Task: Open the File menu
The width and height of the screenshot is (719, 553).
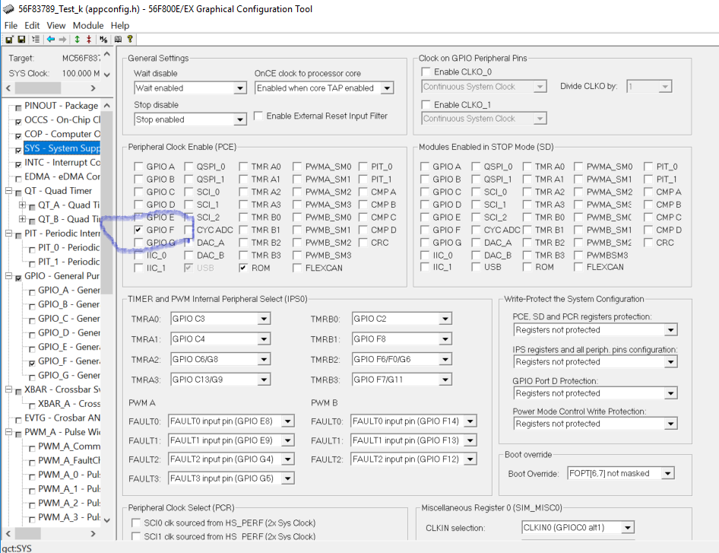Action: click(x=11, y=25)
